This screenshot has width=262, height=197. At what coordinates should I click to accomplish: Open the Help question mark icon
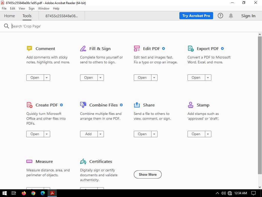220,16
